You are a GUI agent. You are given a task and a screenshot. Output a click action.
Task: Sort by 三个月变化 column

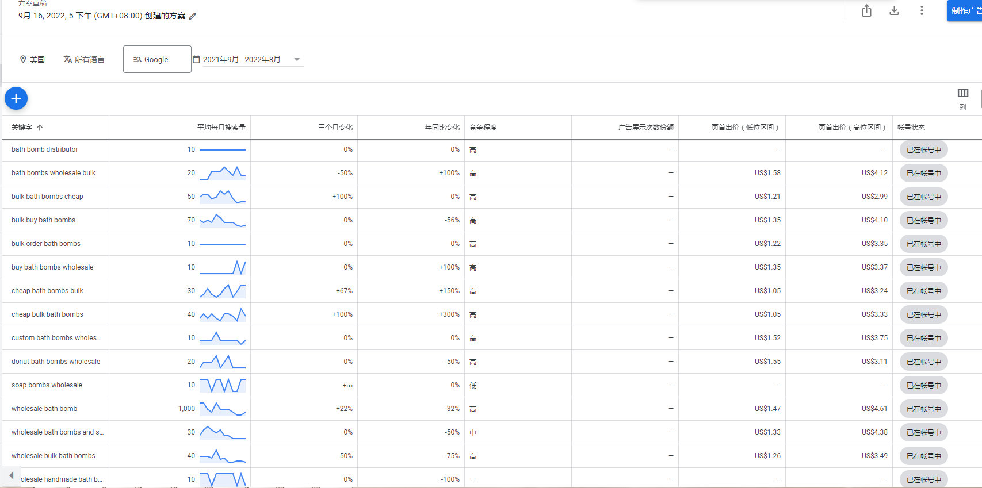(x=335, y=128)
